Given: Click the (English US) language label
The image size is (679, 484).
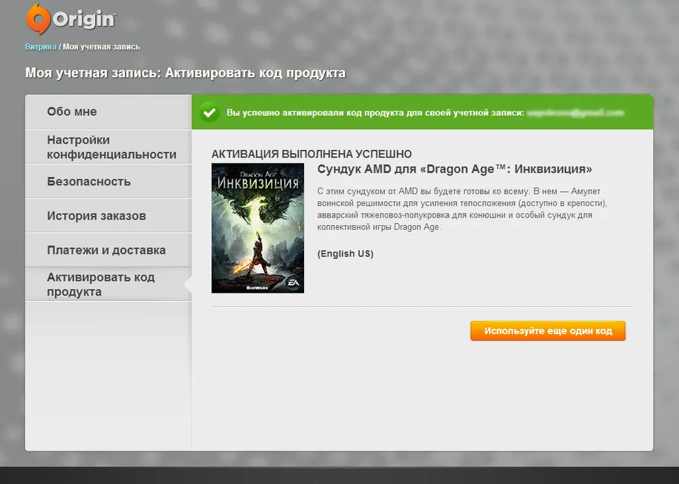Looking at the screenshot, I should pyautogui.click(x=345, y=254).
